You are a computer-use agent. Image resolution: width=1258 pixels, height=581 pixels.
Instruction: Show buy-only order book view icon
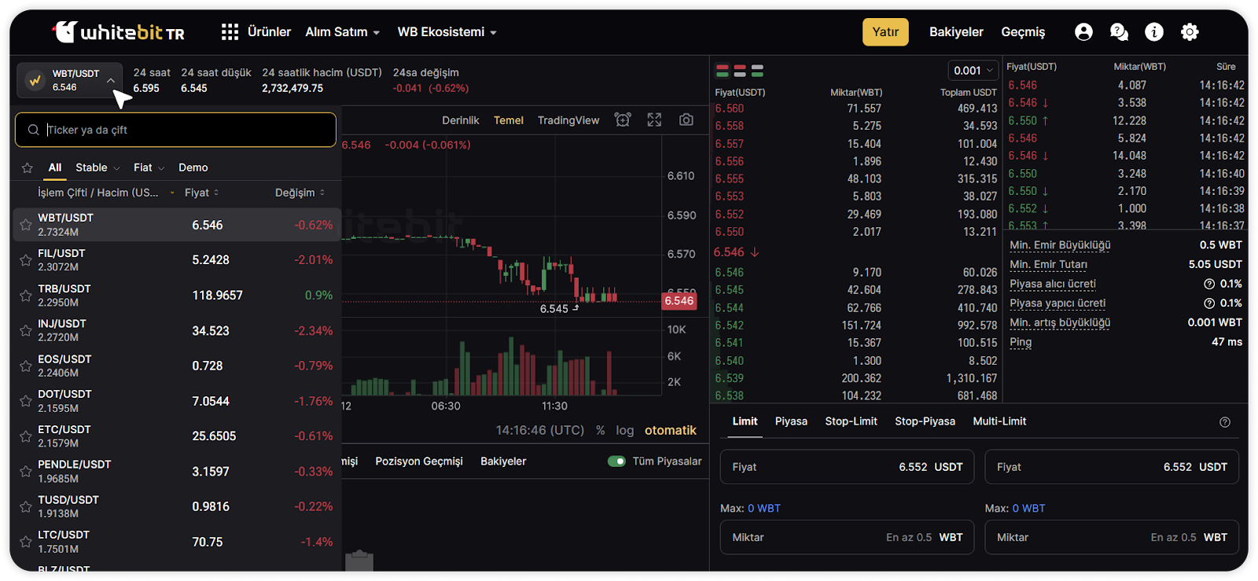coord(757,72)
